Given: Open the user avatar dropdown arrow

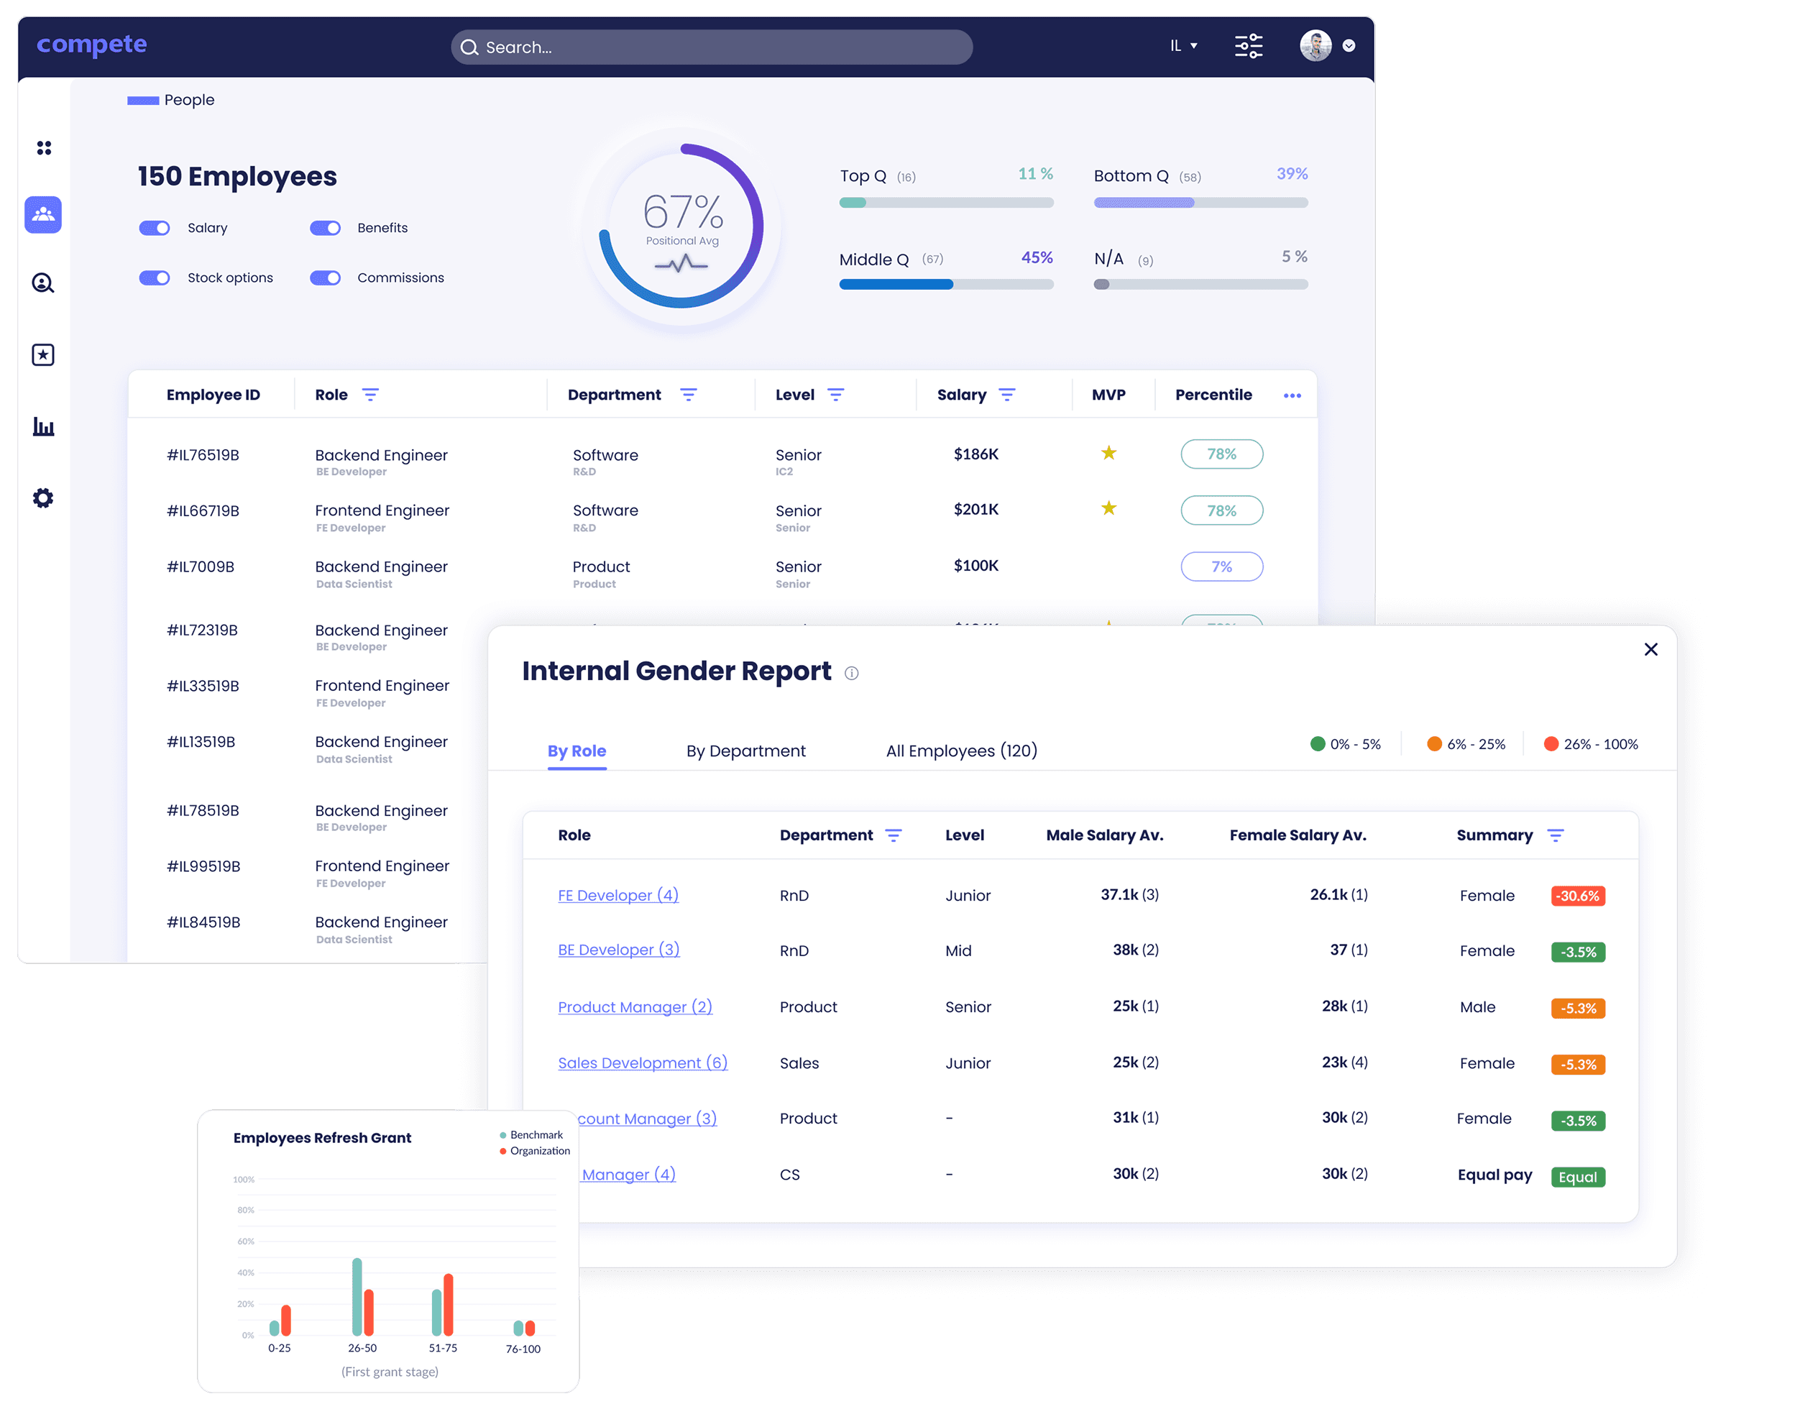Looking at the screenshot, I should point(1349,46).
